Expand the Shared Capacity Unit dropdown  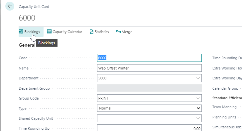(198, 118)
